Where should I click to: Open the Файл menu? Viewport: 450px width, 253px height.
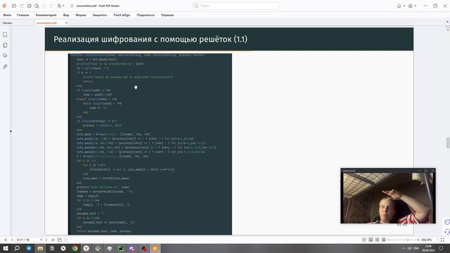[x=7, y=15]
